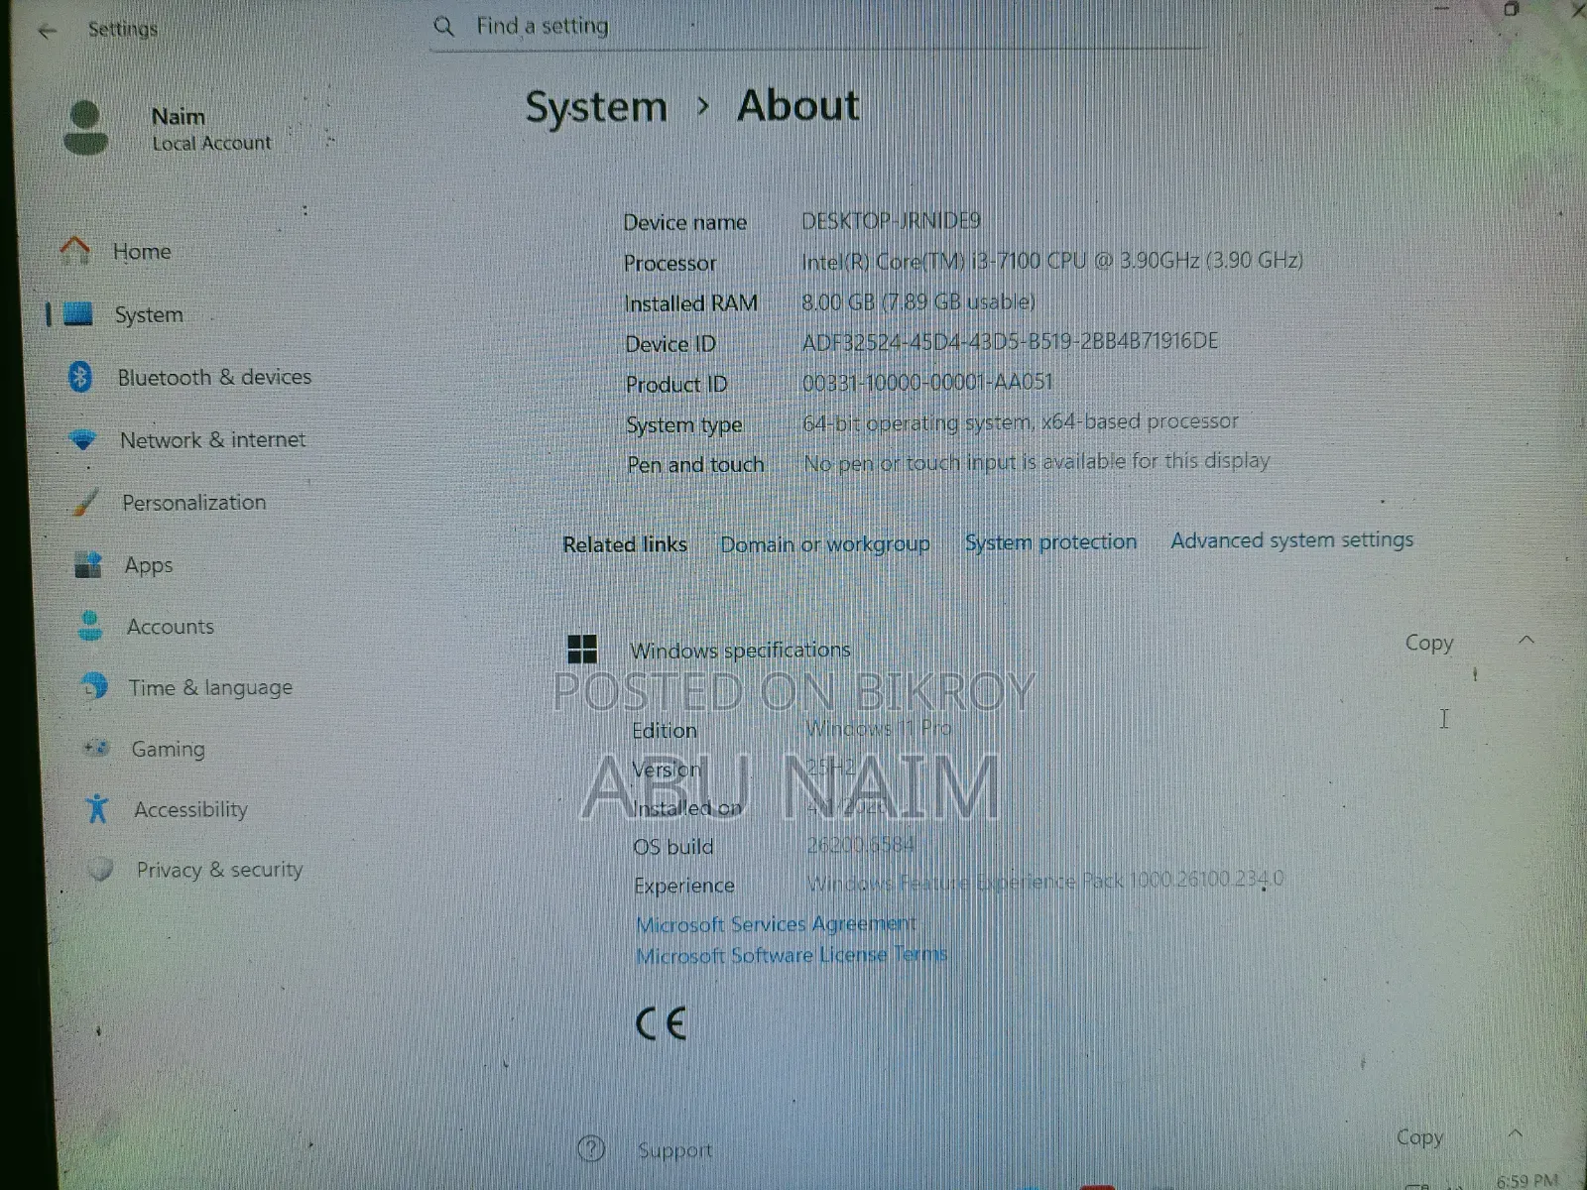Image resolution: width=1587 pixels, height=1190 pixels.
Task: Click the Home house icon in sidebar
Action: [75, 251]
